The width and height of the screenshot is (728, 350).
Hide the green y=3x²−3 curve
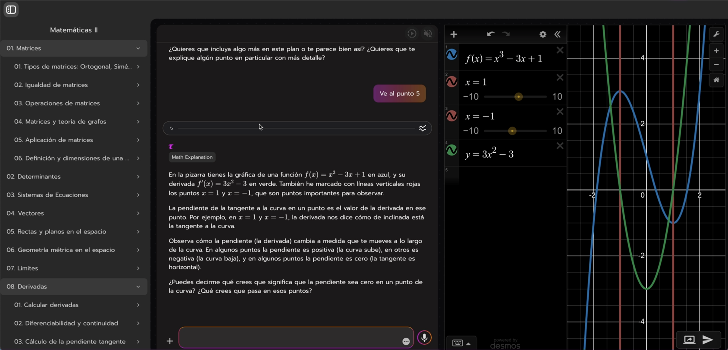tap(452, 150)
